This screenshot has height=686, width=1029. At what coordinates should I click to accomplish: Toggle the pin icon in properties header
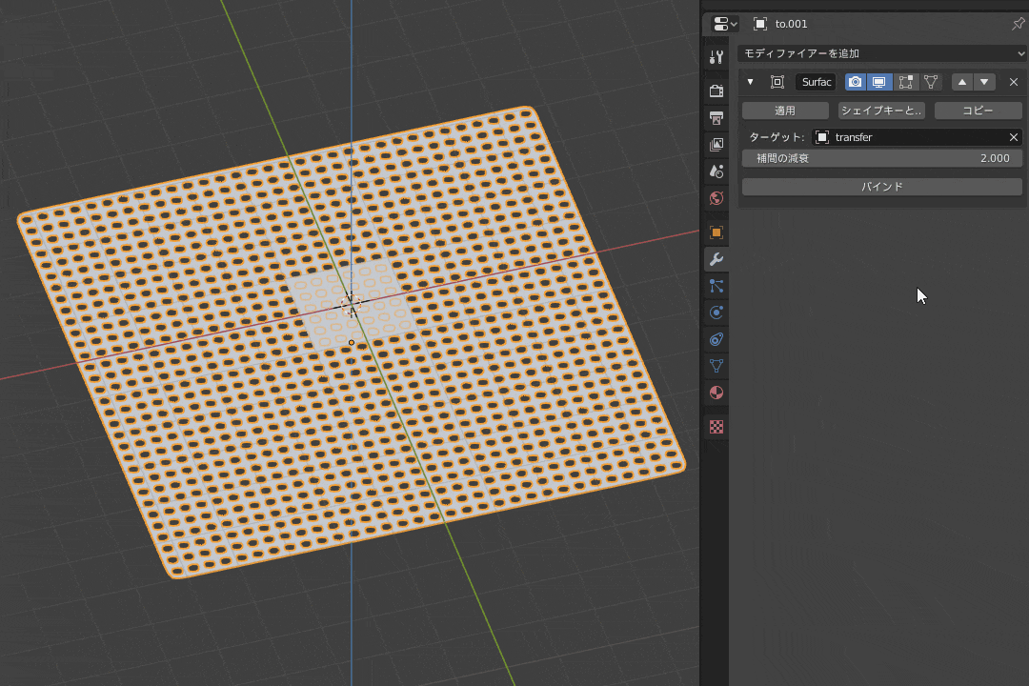point(1018,24)
